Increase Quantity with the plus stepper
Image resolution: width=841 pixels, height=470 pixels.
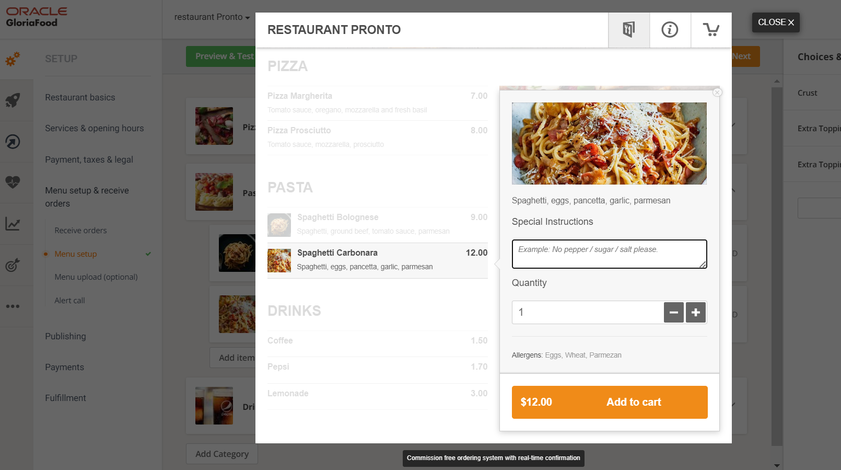[x=696, y=312]
